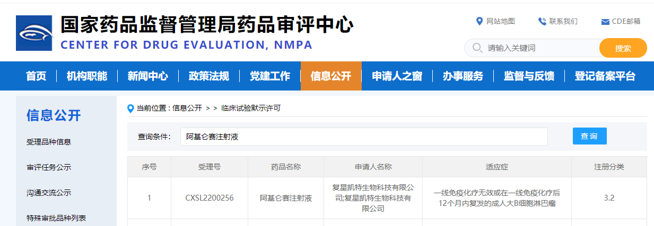Click the current location pin icon
The width and height of the screenshot is (654, 226).
[x=130, y=109]
